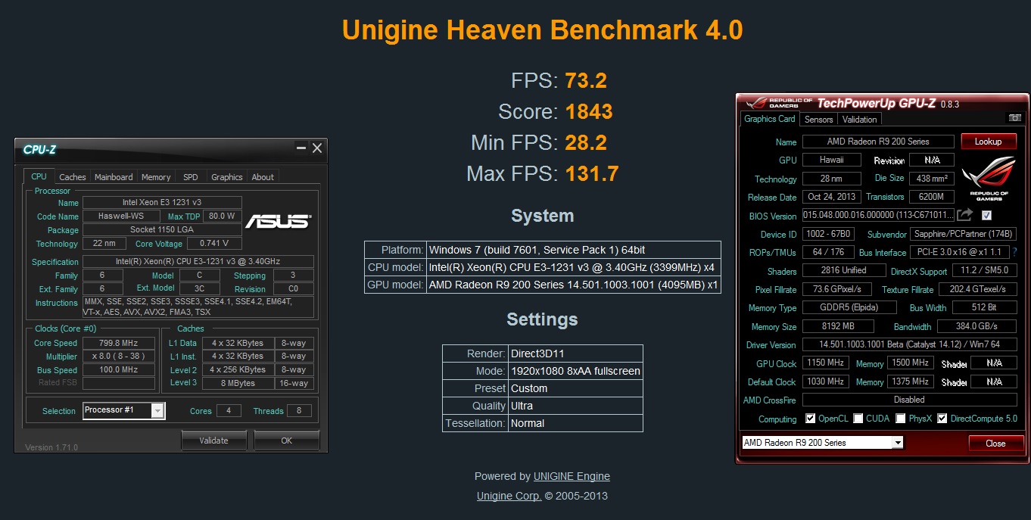Toggle the CUDA checkbox in GPU-Z

(x=857, y=419)
